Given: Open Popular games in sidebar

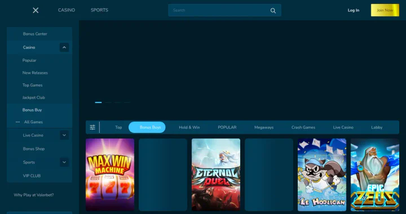Looking at the screenshot, I should (29, 60).
